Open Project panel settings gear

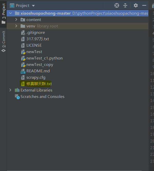tap(136, 5)
